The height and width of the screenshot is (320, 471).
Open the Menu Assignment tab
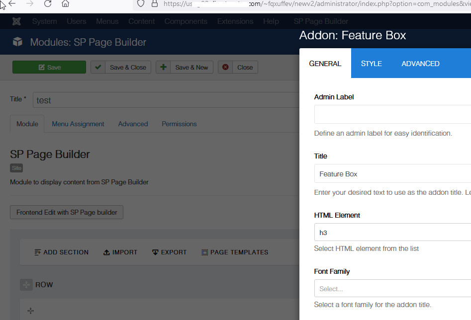click(x=78, y=124)
